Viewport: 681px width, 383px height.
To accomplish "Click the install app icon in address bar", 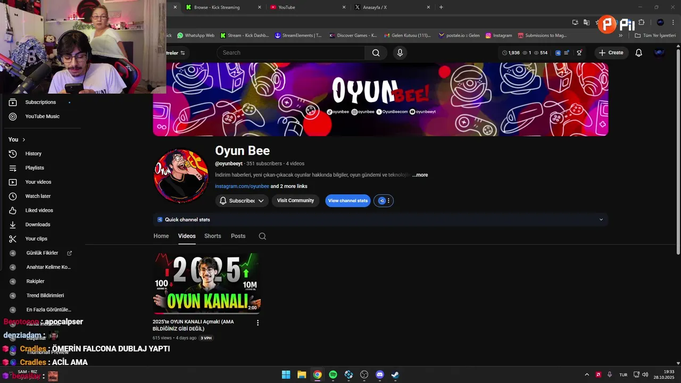I will (x=575, y=22).
